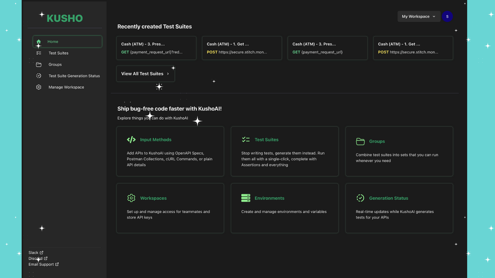Open the Groups feature card
495x278 pixels.
(399, 151)
